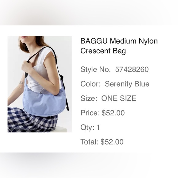Click the Qty label text
This screenshot has width=178, height=178.
(x=87, y=128)
